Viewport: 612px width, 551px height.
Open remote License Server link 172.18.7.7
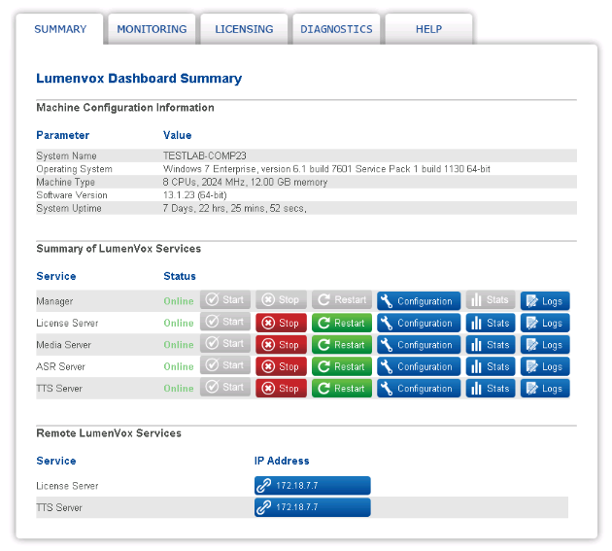click(313, 485)
